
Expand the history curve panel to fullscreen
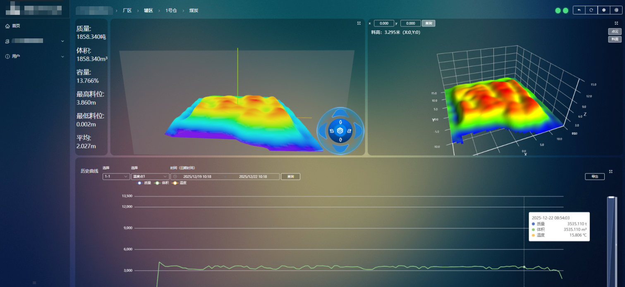coord(611,171)
